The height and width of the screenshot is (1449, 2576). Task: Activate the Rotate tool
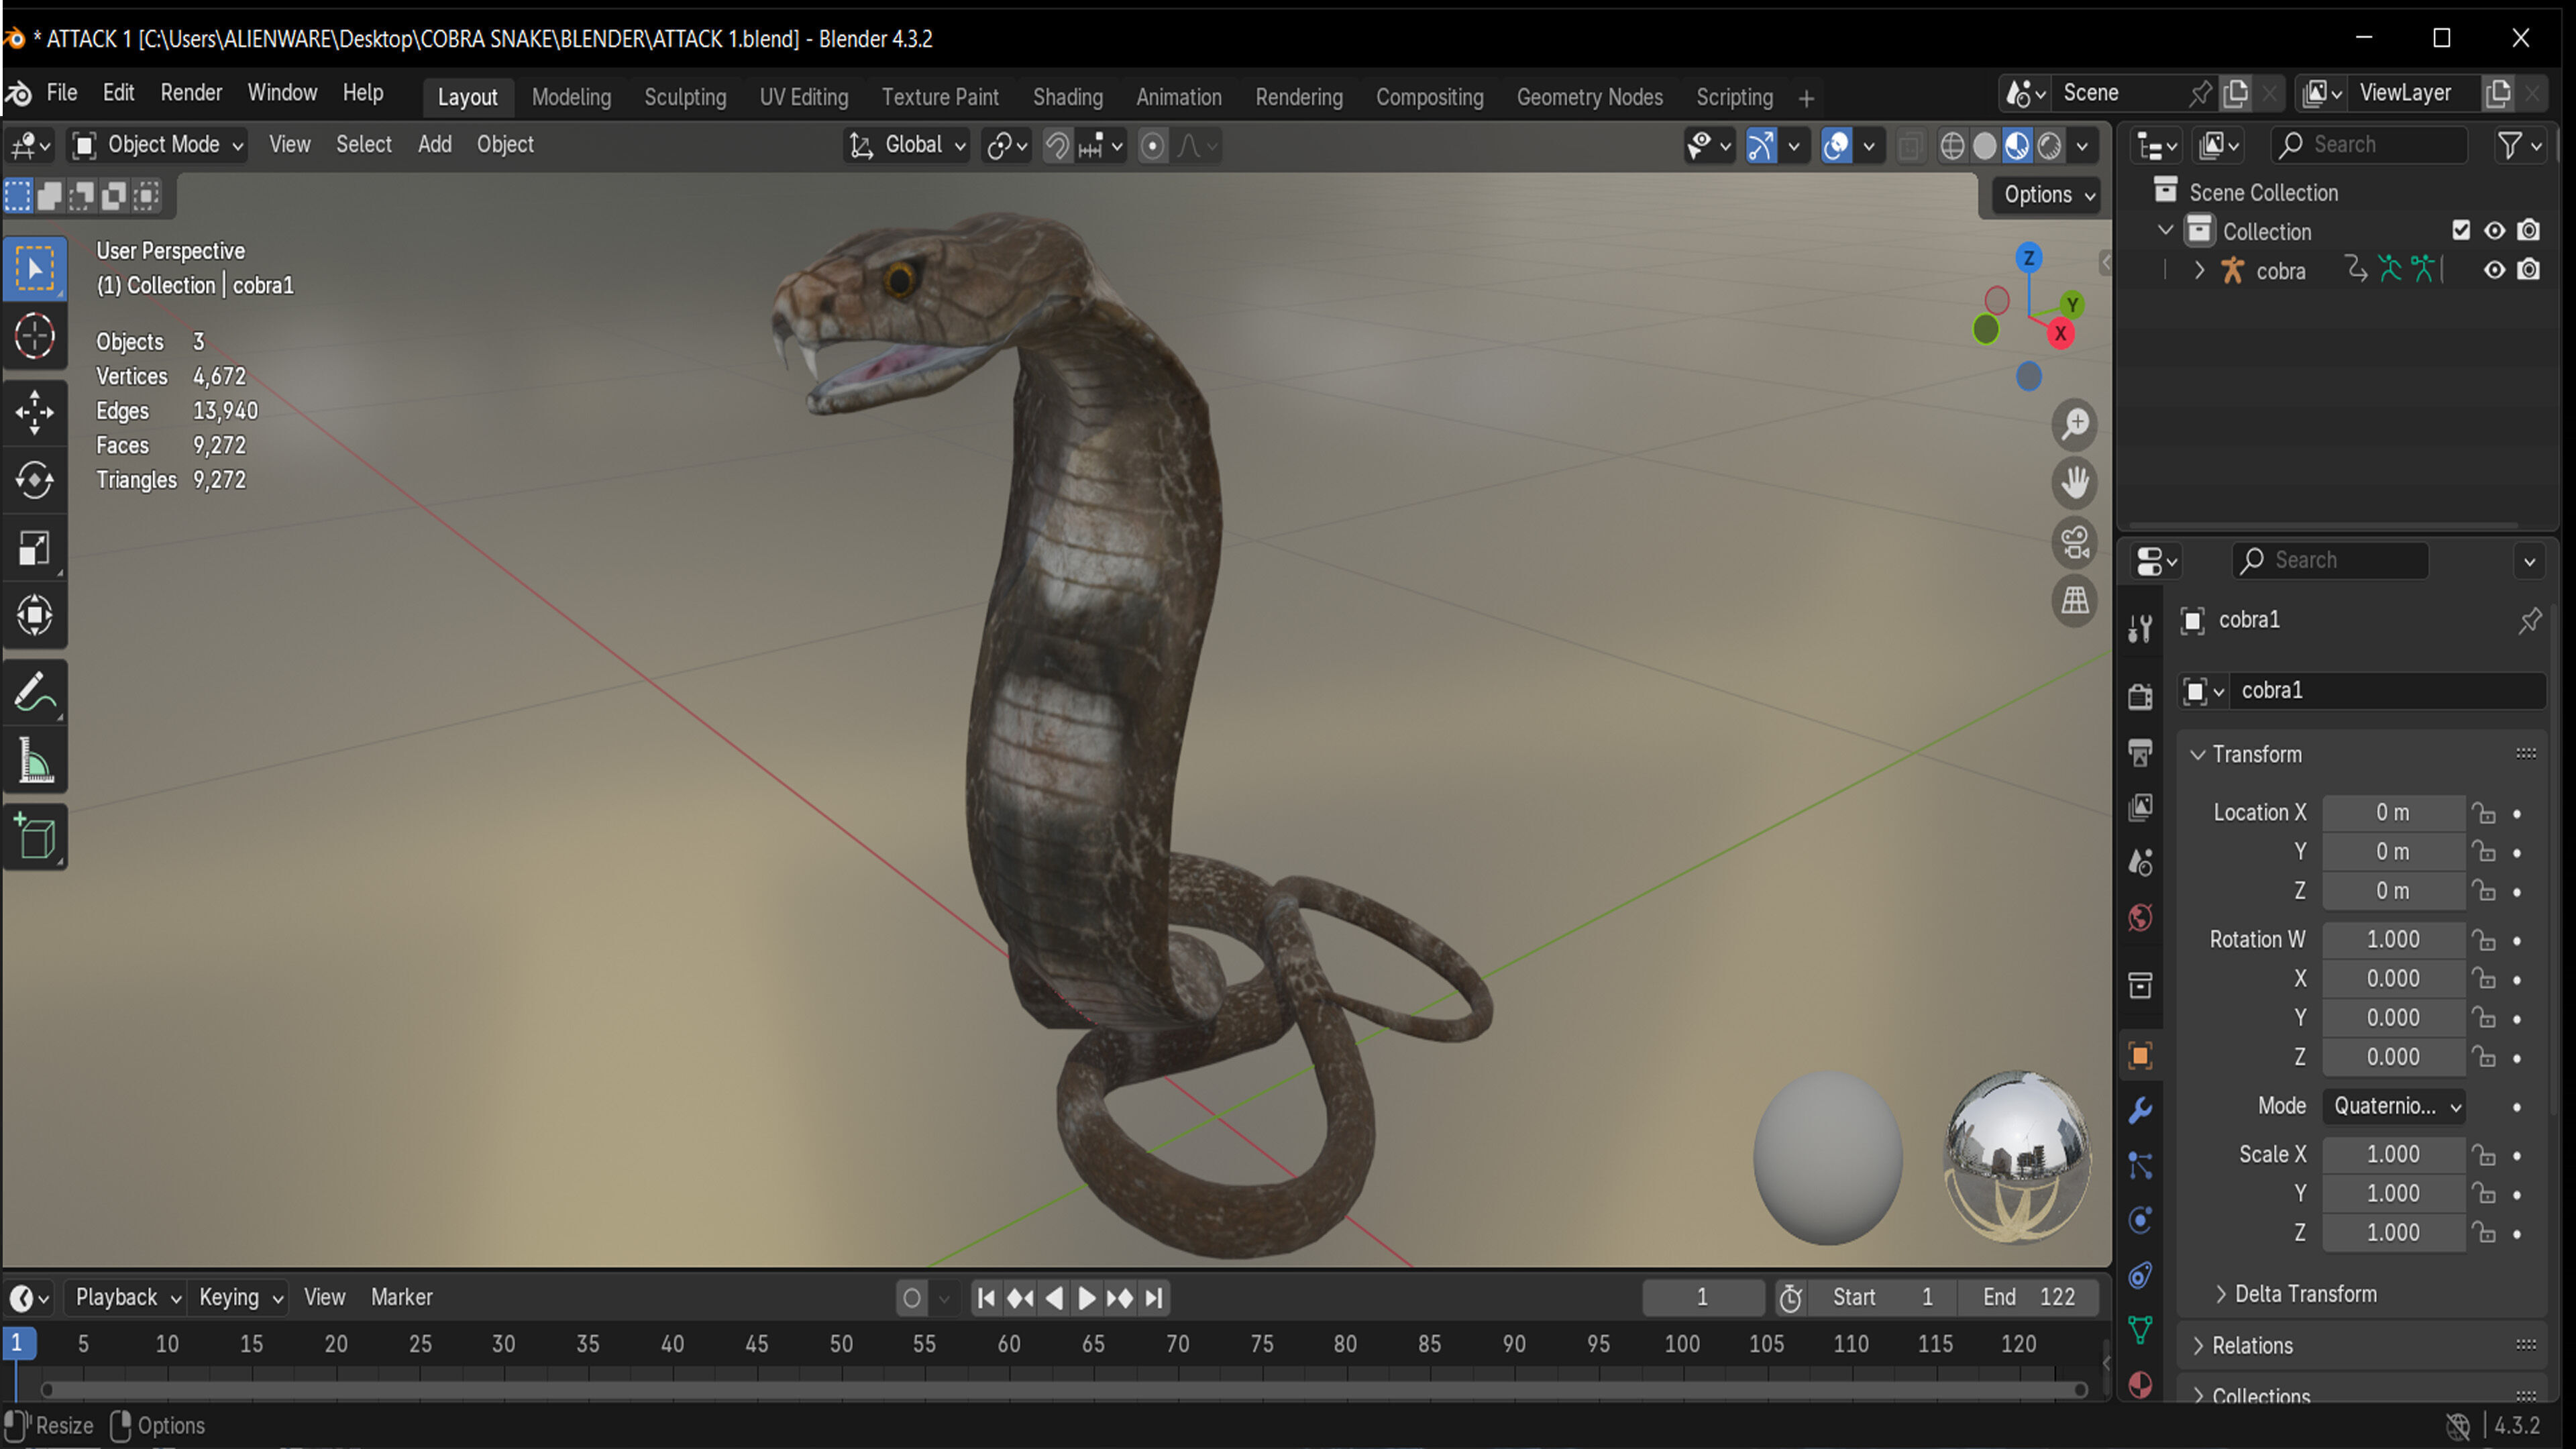pos(34,480)
